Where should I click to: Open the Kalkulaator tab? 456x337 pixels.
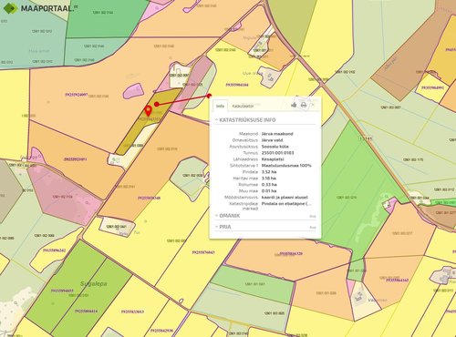pos(243,106)
